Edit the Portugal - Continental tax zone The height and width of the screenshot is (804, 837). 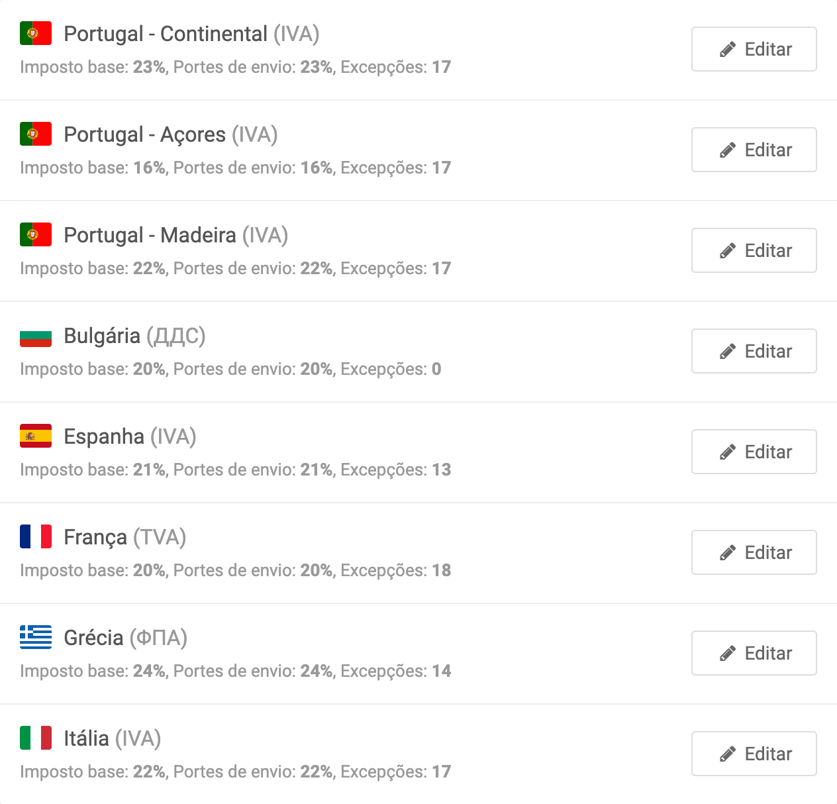pos(754,49)
